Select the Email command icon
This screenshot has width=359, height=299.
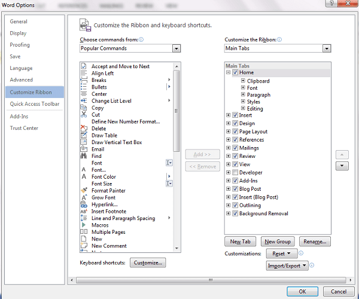pos(84,149)
